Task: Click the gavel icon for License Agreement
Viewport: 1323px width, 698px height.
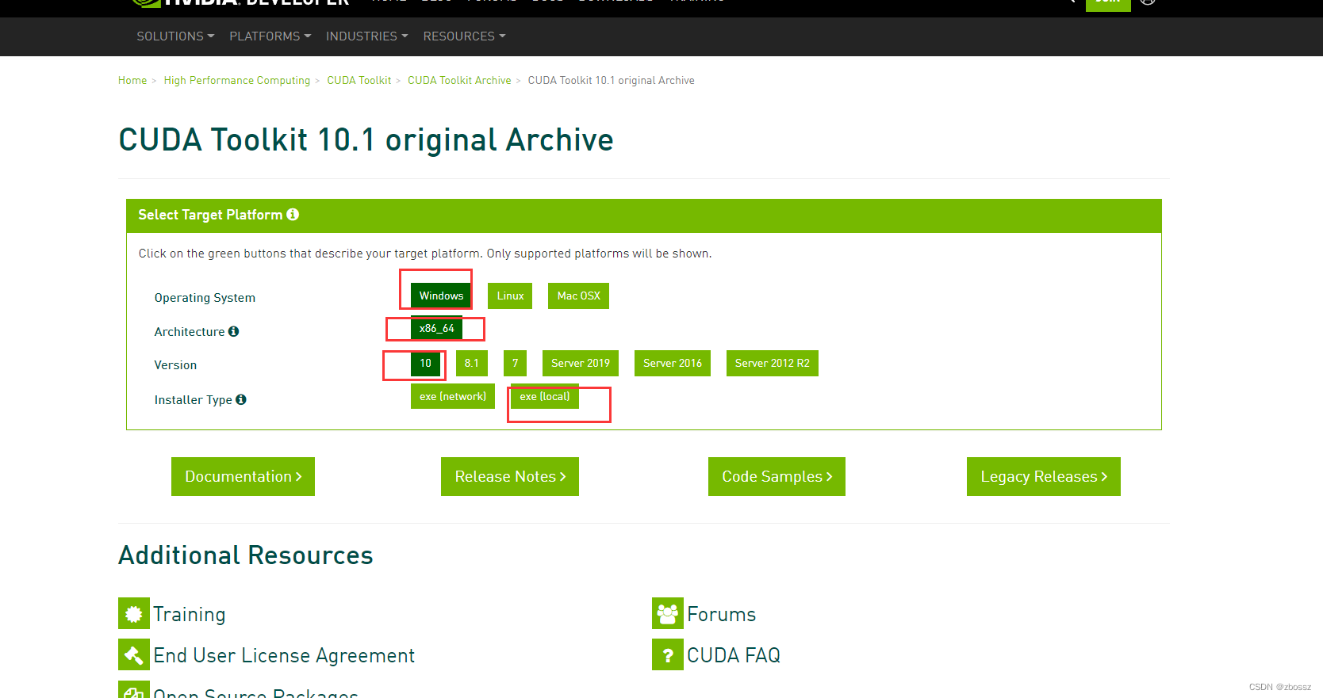Action: click(x=134, y=654)
